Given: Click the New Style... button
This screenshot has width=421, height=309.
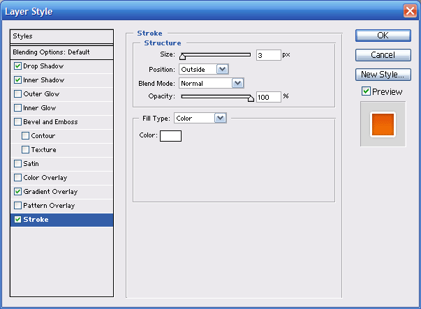Looking at the screenshot, I should 383,74.
